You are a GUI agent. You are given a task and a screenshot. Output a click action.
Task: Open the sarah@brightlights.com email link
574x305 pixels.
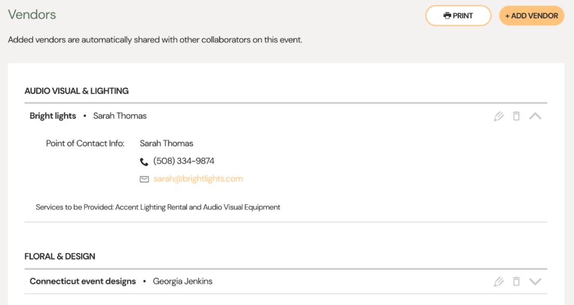(x=198, y=179)
